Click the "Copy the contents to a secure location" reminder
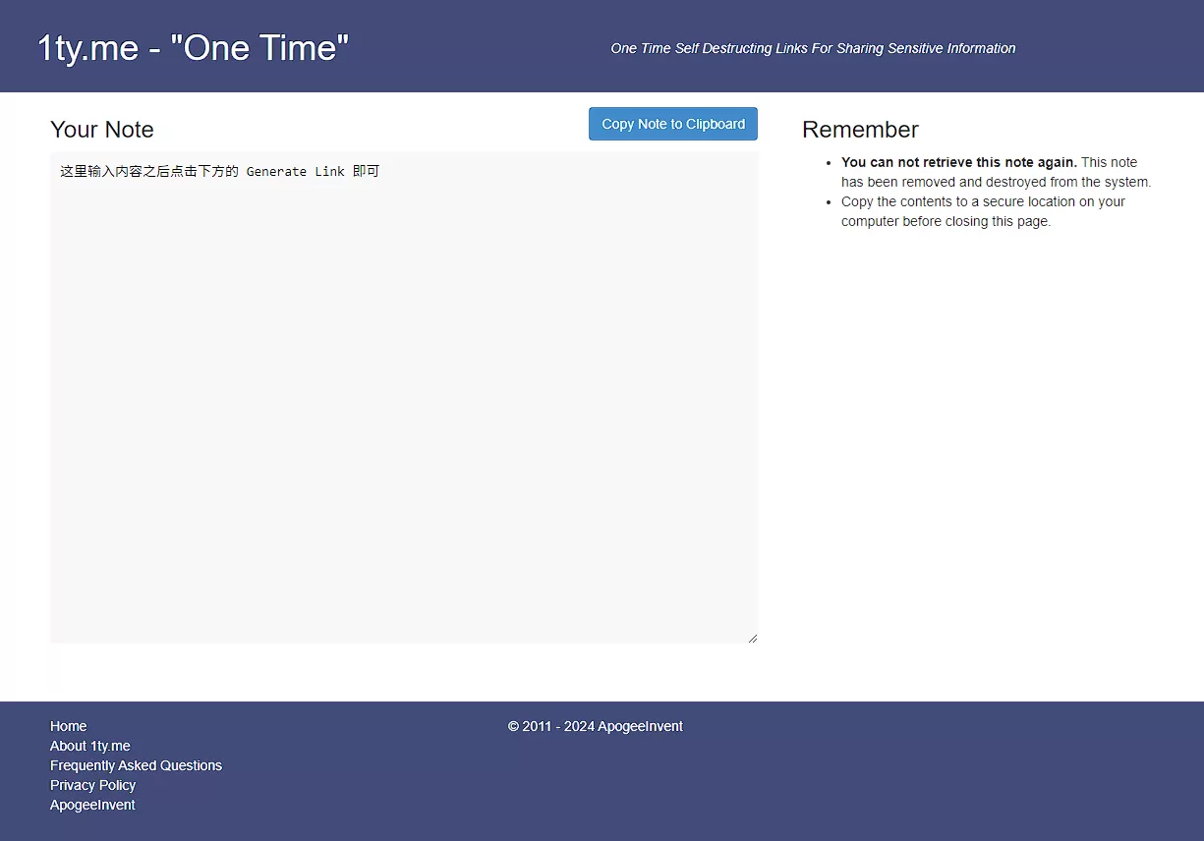 coord(983,201)
